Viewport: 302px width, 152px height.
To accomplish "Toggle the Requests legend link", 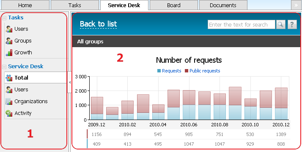I will pyautogui.click(x=172, y=71).
